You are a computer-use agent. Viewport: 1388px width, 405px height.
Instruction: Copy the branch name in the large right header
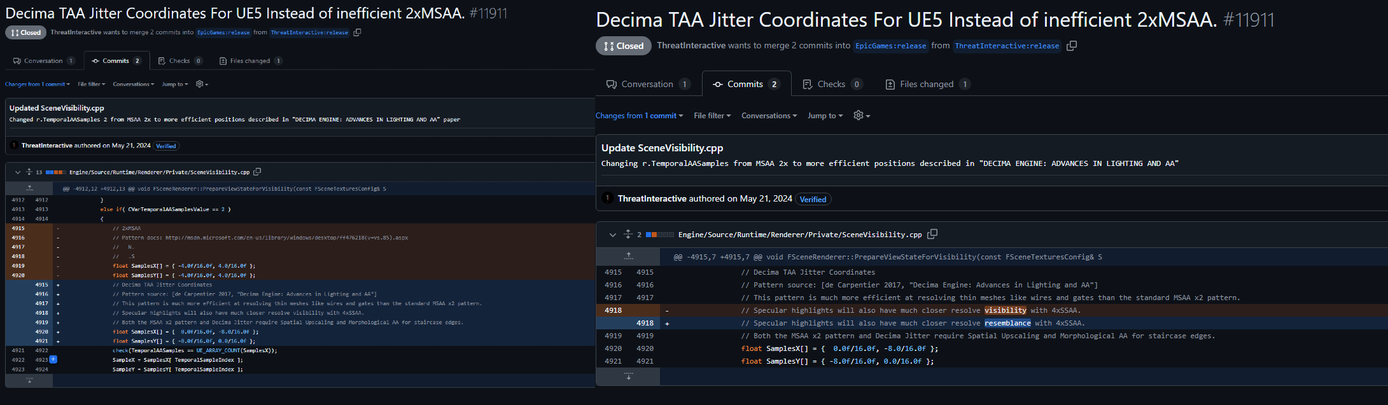point(1072,46)
